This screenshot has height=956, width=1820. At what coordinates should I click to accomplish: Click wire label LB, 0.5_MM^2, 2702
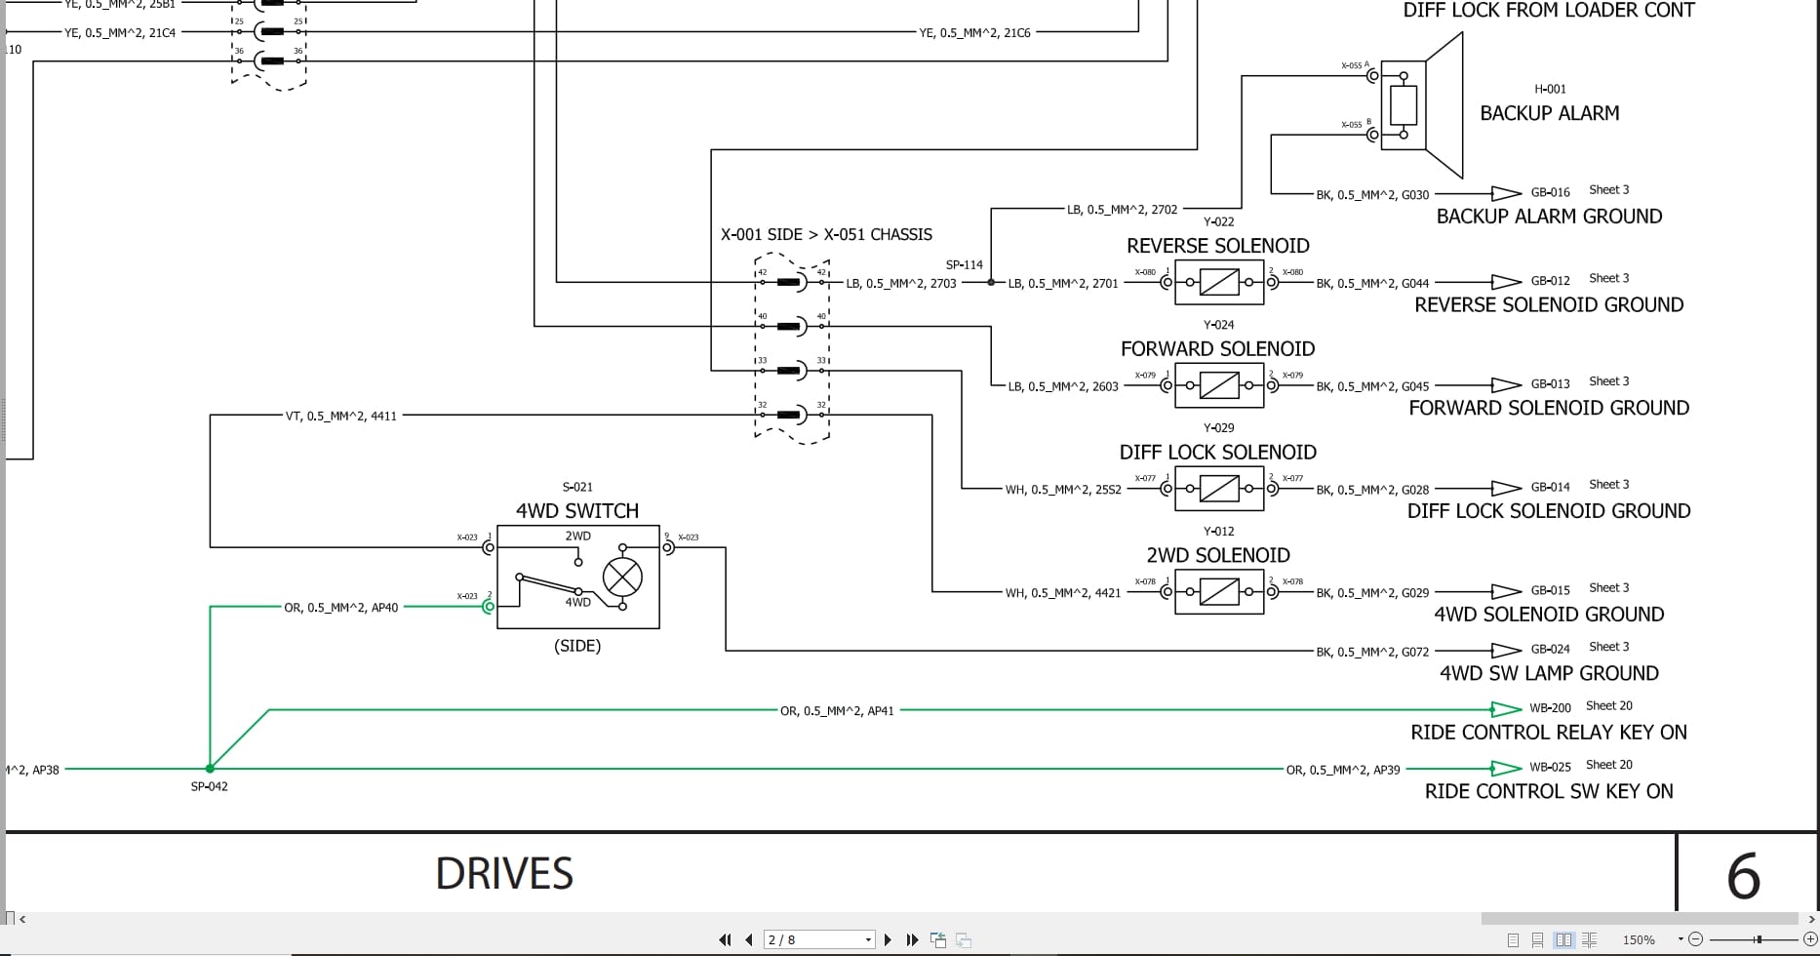point(1122,210)
